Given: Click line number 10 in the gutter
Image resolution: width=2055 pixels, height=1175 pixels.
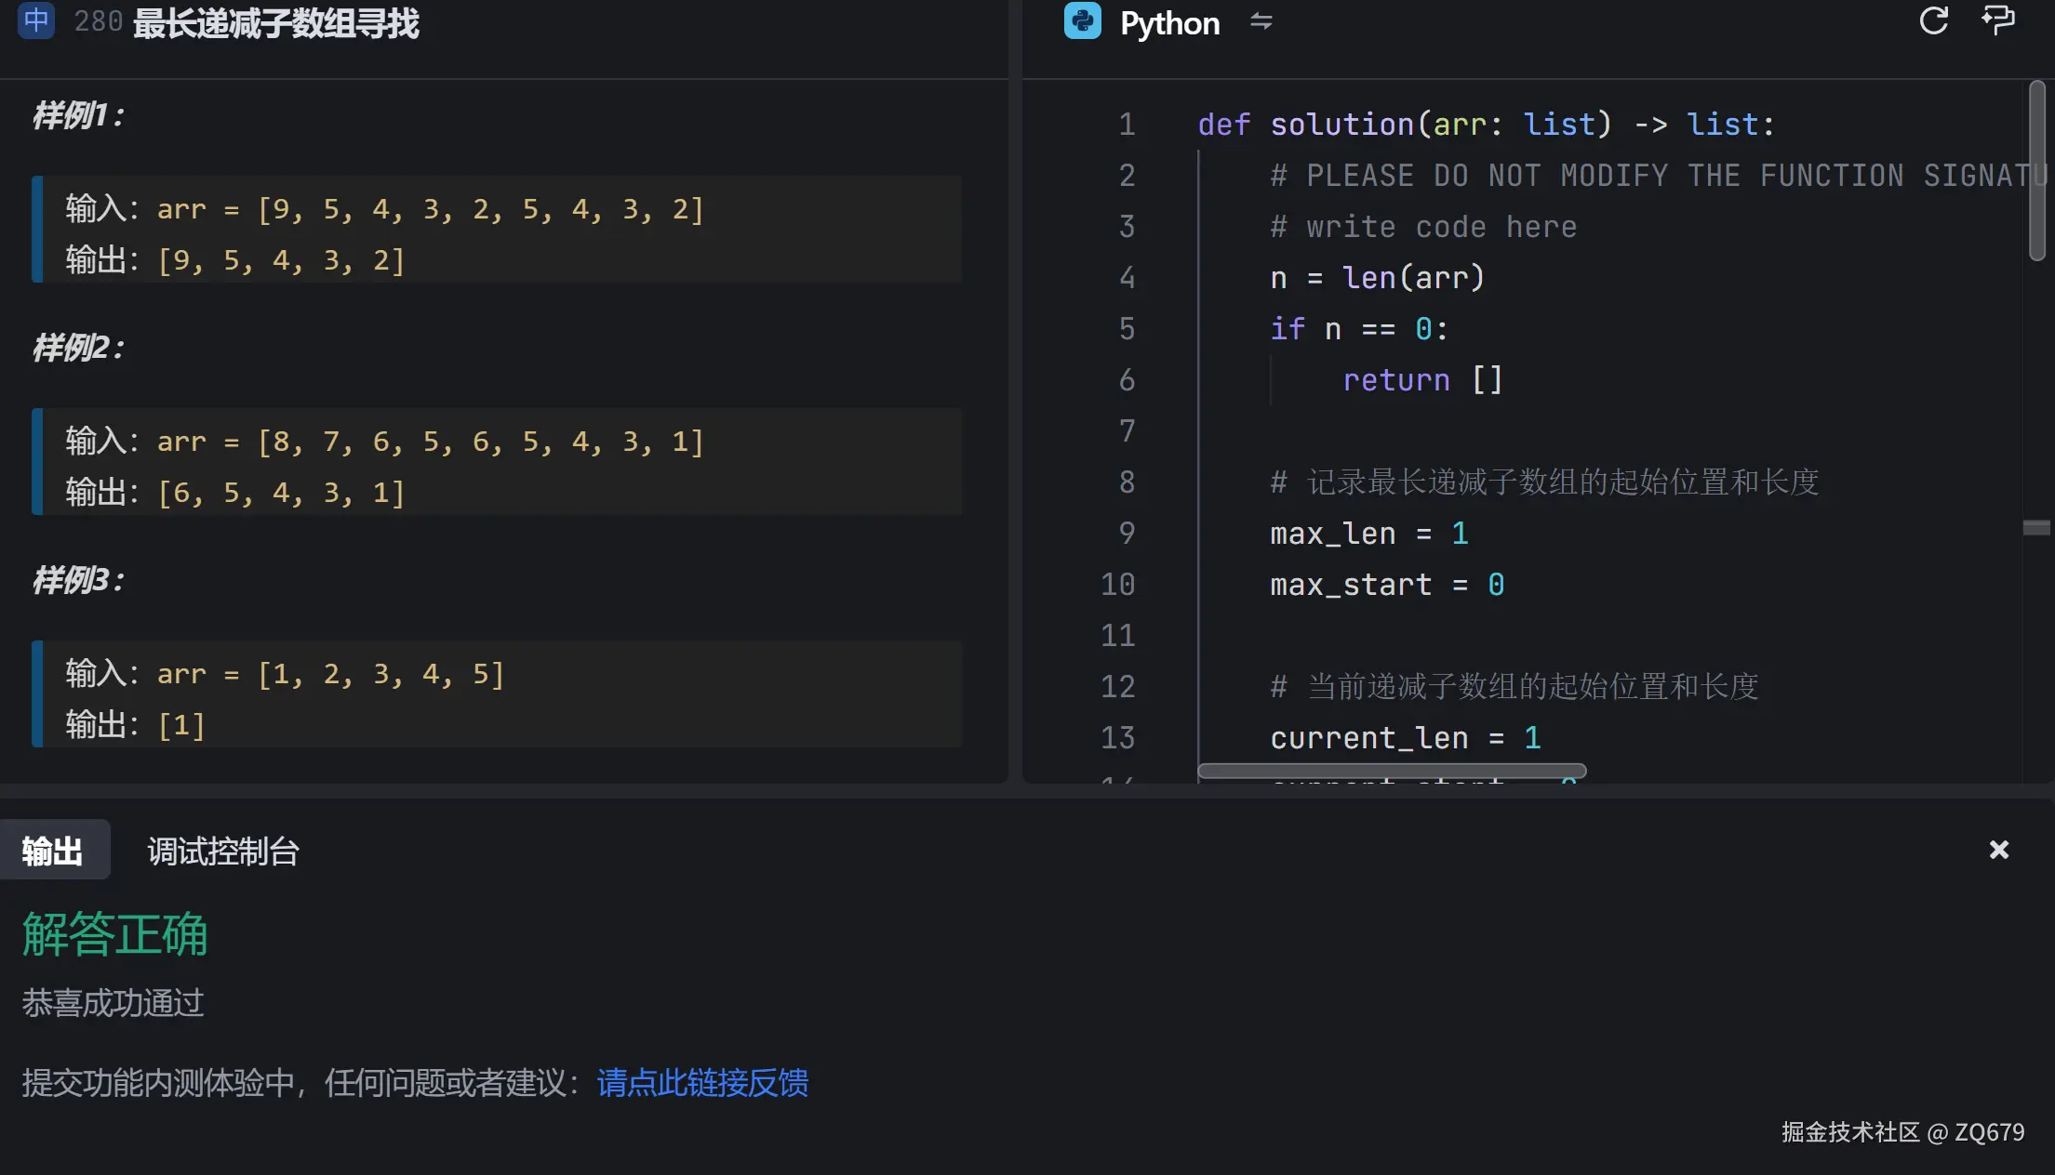Looking at the screenshot, I should click(x=1117, y=585).
